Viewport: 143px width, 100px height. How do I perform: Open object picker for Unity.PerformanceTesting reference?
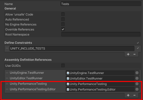pos(137,84)
